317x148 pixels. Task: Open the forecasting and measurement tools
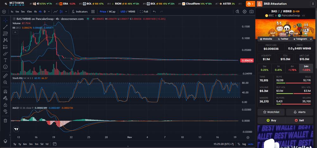coord(5,47)
